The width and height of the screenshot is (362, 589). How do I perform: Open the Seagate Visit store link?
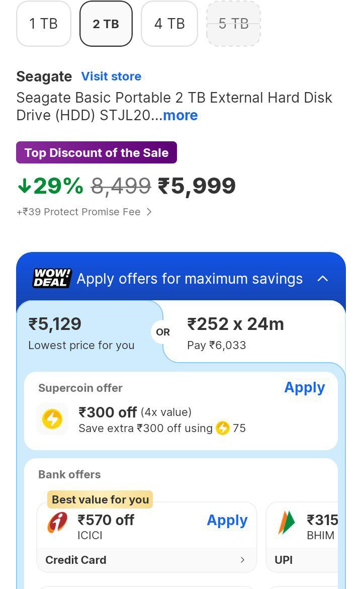(111, 76)
